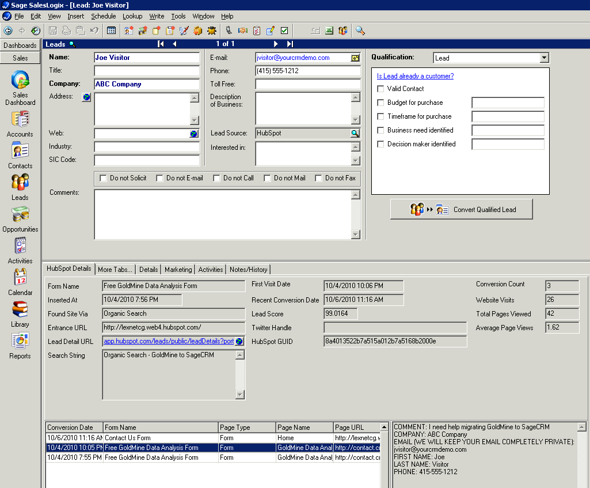The image size is (590, 488).
Task: Click the Undo arrow toolbar icon
Action: [94, 31]
